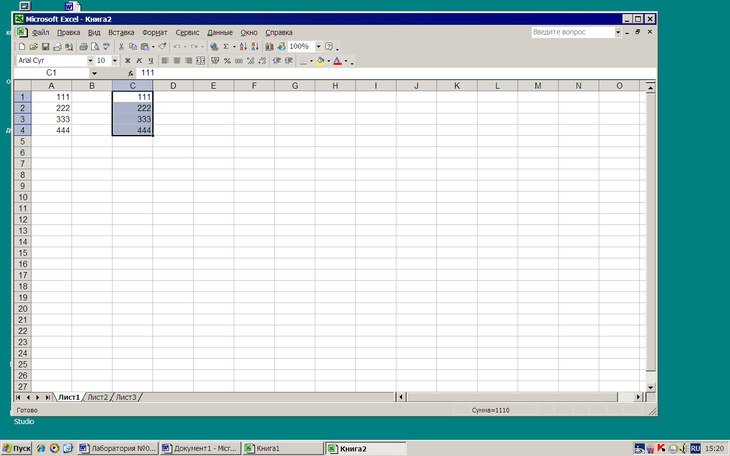Click the AutoSum sigma icon

tap(226, 47)
